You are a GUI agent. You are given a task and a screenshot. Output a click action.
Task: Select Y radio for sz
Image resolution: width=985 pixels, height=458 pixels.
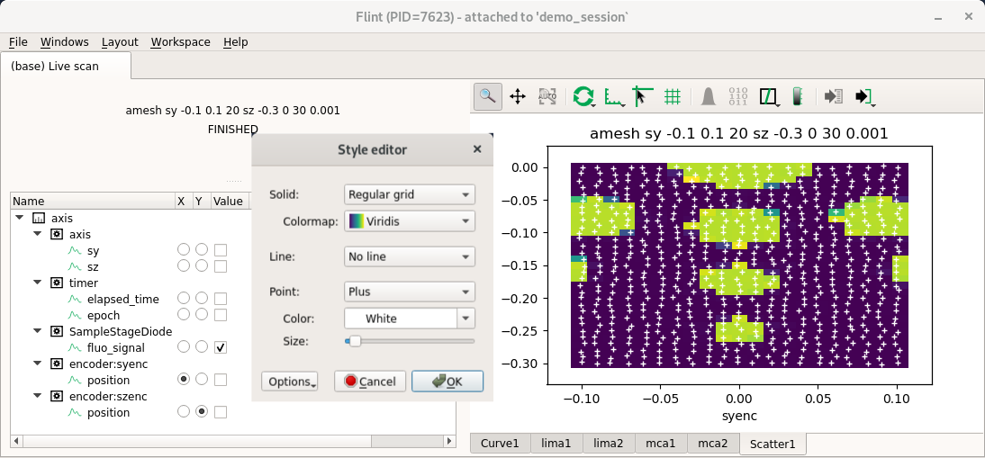click(202, 265)
